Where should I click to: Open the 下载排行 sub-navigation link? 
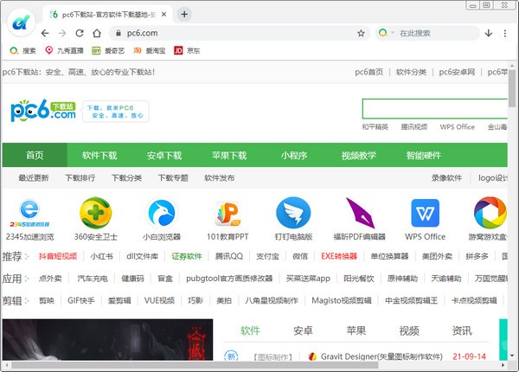tap(80, 178)
